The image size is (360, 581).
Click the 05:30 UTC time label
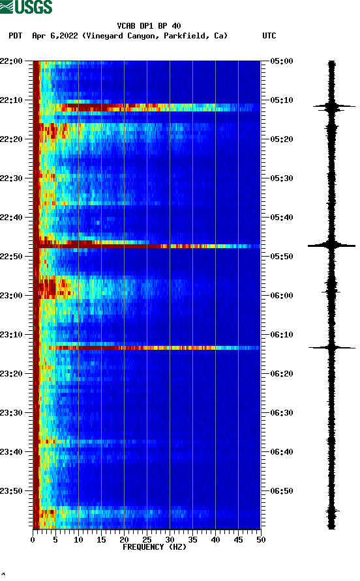pos(282,178)
